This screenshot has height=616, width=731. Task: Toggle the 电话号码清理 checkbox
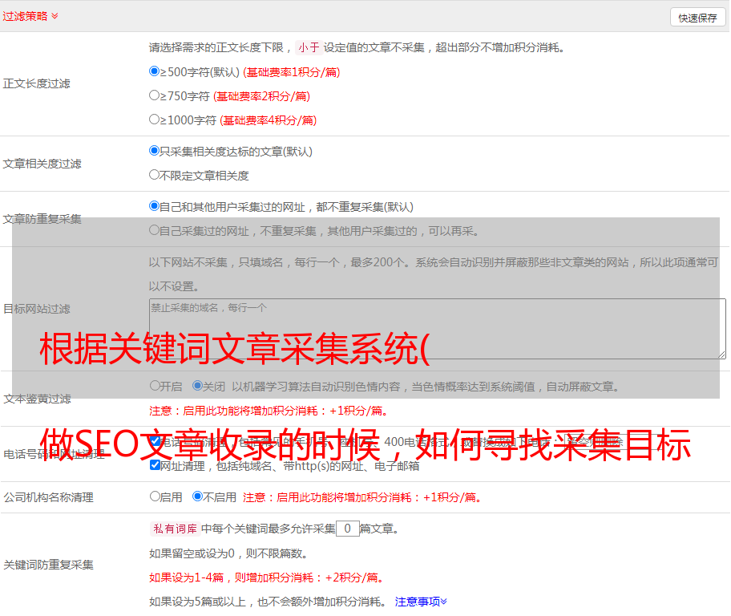(x=155, y=441)
